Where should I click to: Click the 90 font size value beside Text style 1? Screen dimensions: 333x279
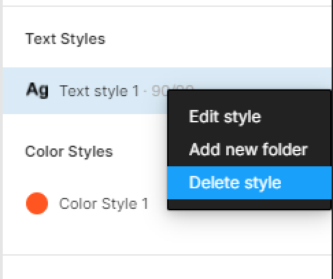coord(158,91)
